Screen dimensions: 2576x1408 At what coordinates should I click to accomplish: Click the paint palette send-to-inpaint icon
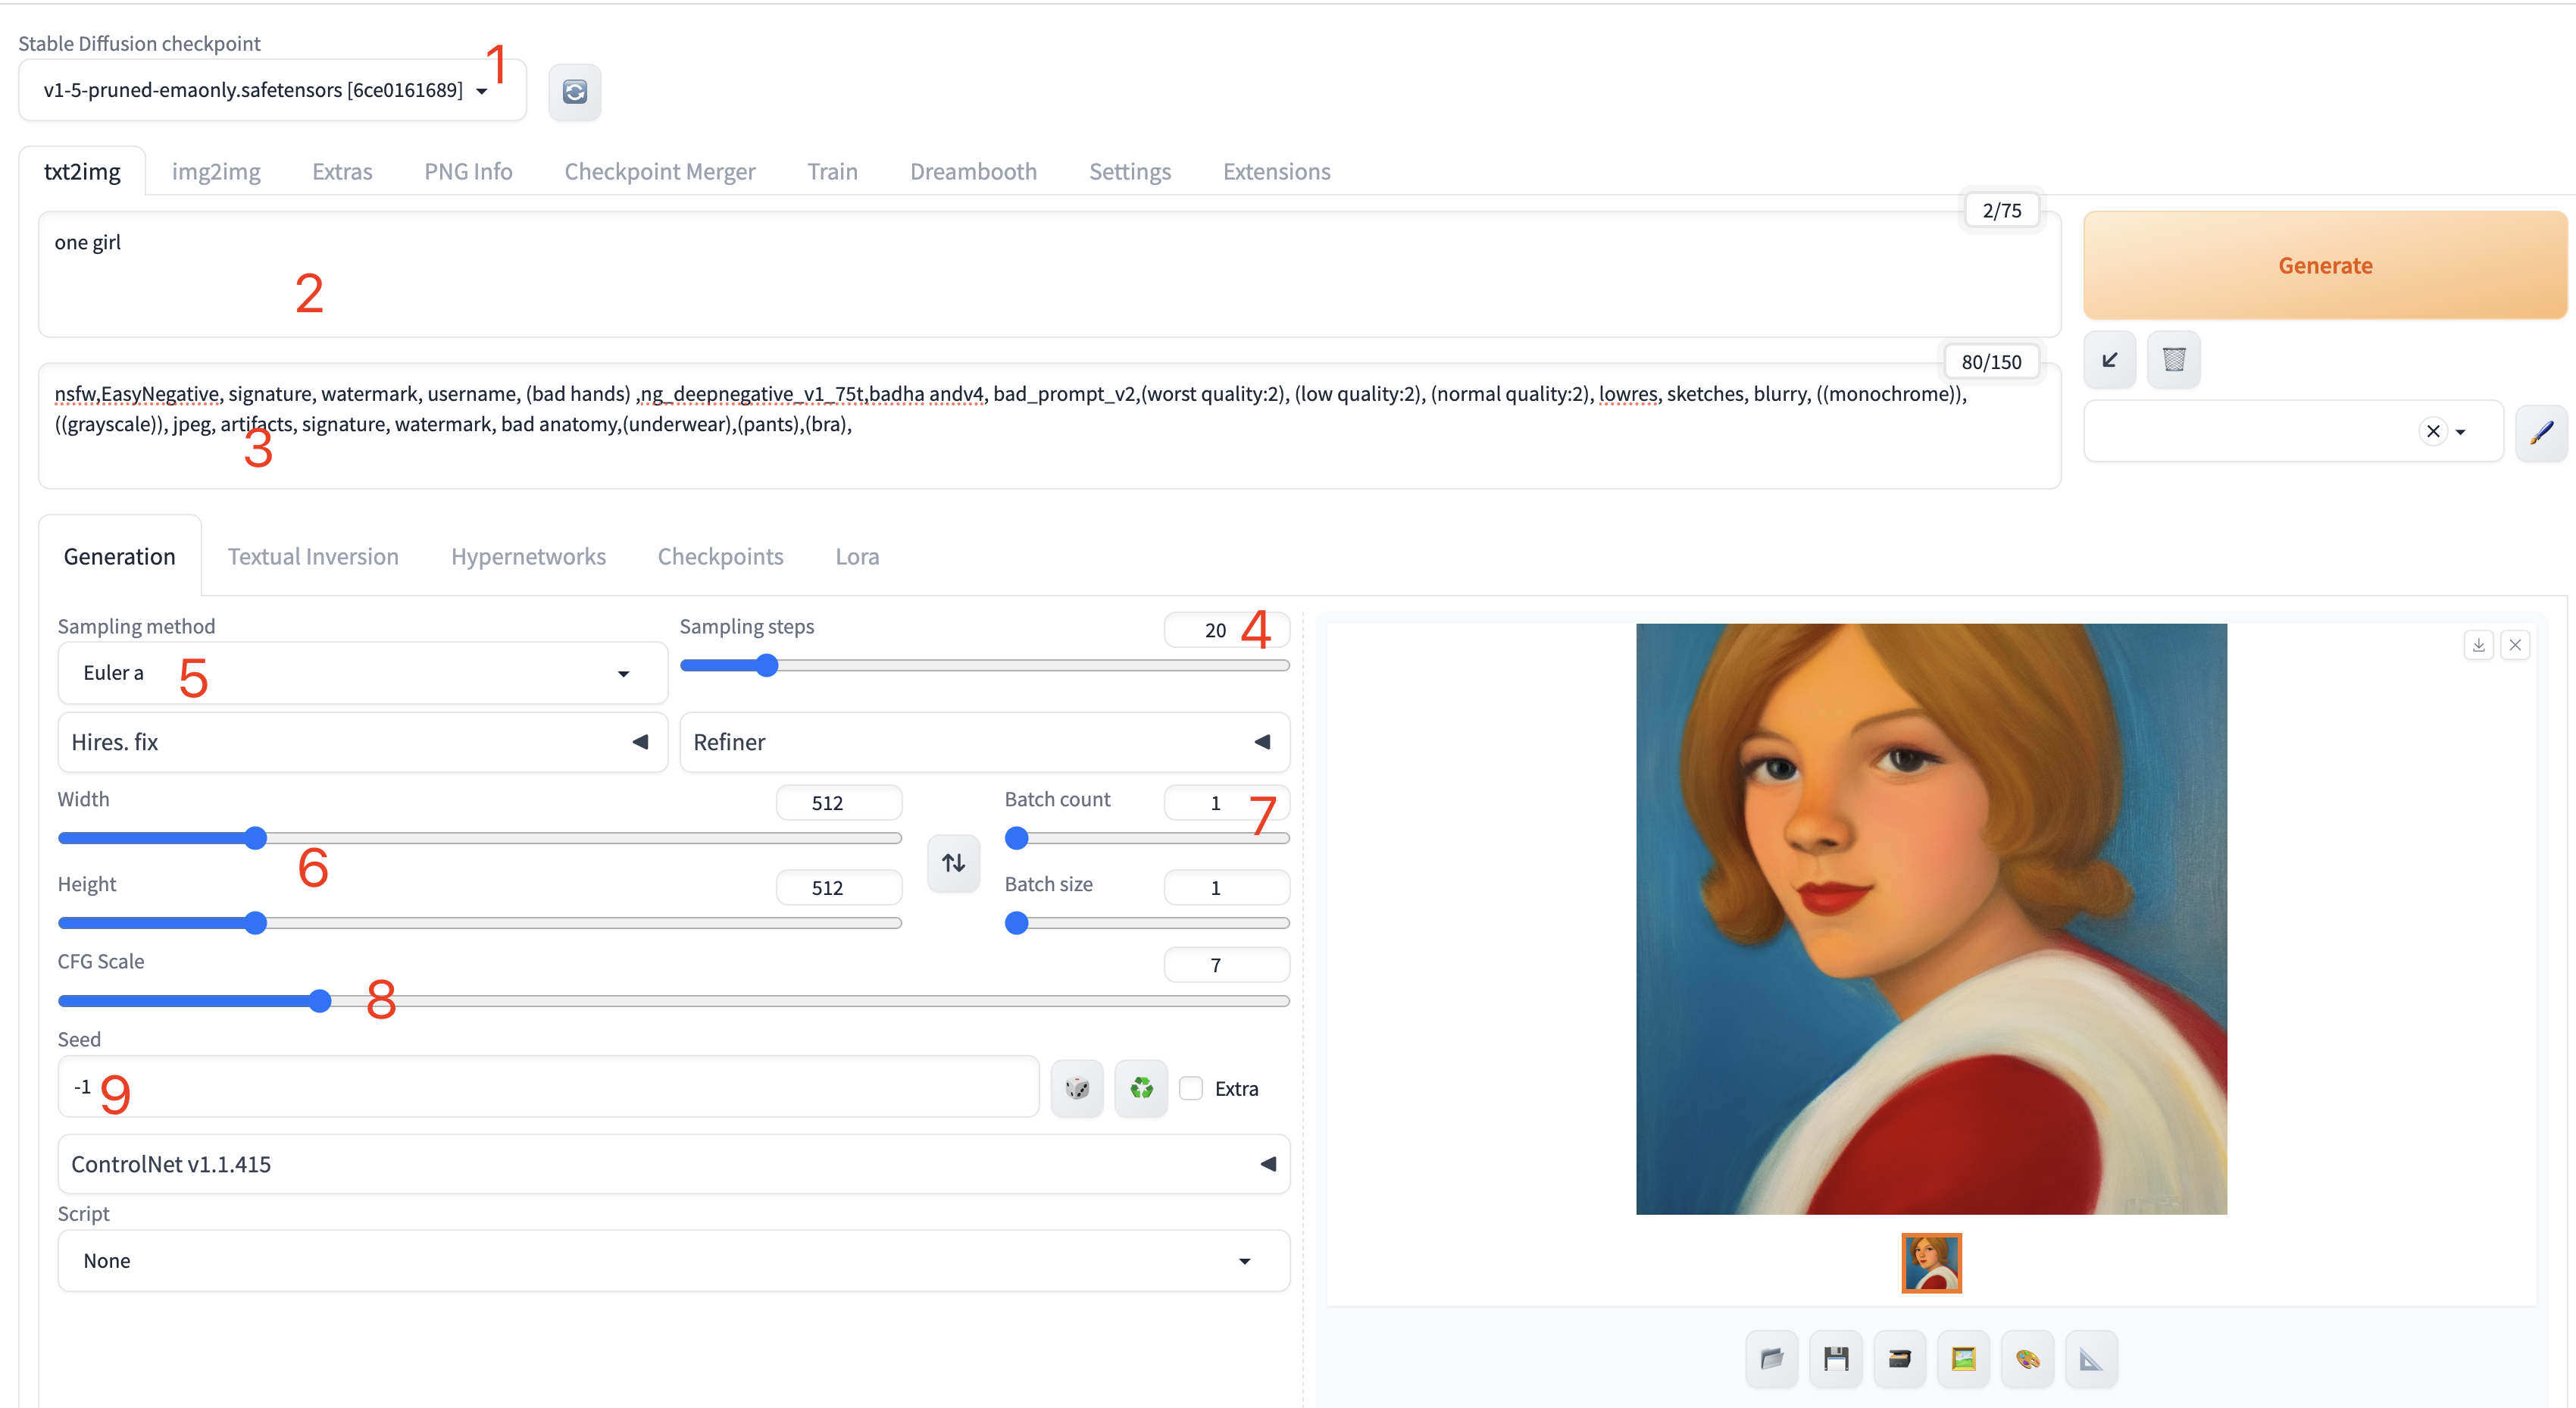click(2027, 1359)
